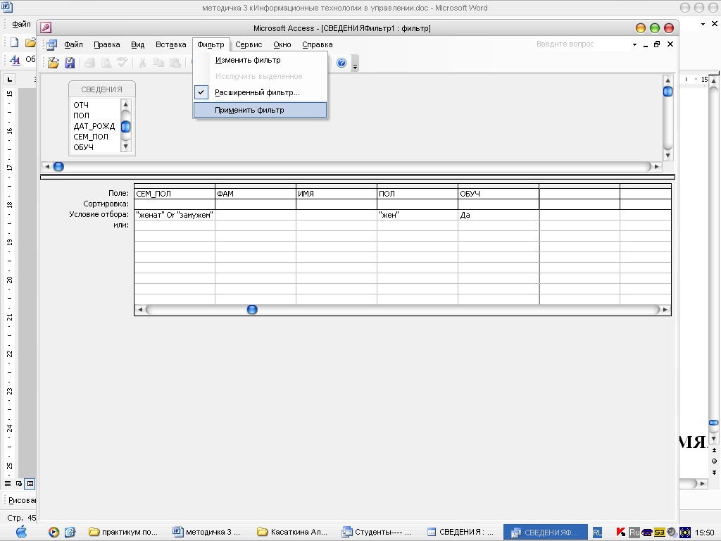
Task: Click the "жен" criteria cell
Action: tap(417, 215)
